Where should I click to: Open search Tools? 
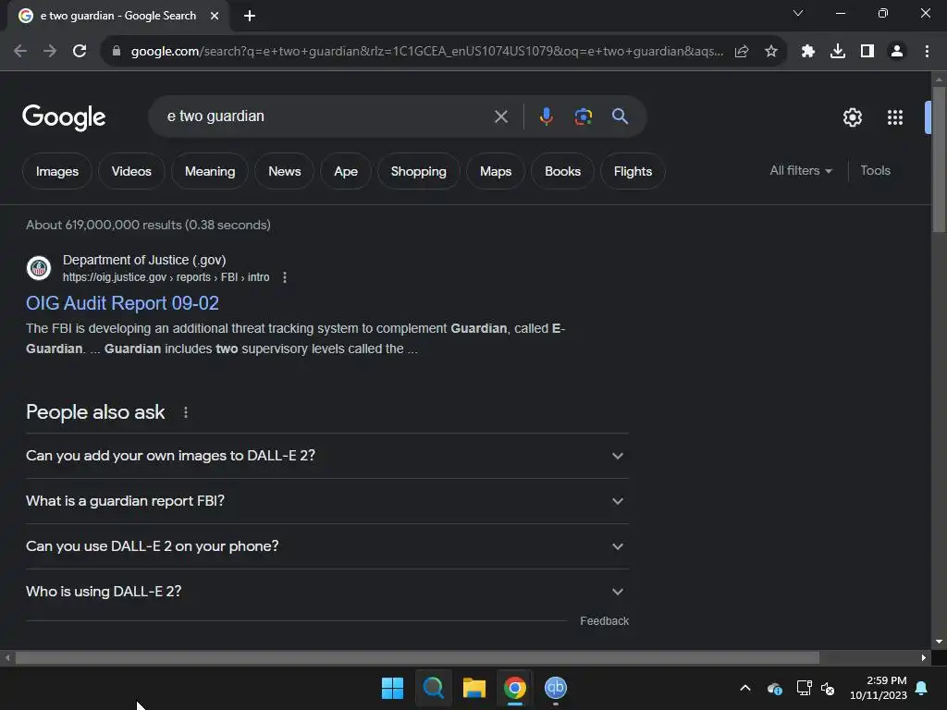(875, 171)
